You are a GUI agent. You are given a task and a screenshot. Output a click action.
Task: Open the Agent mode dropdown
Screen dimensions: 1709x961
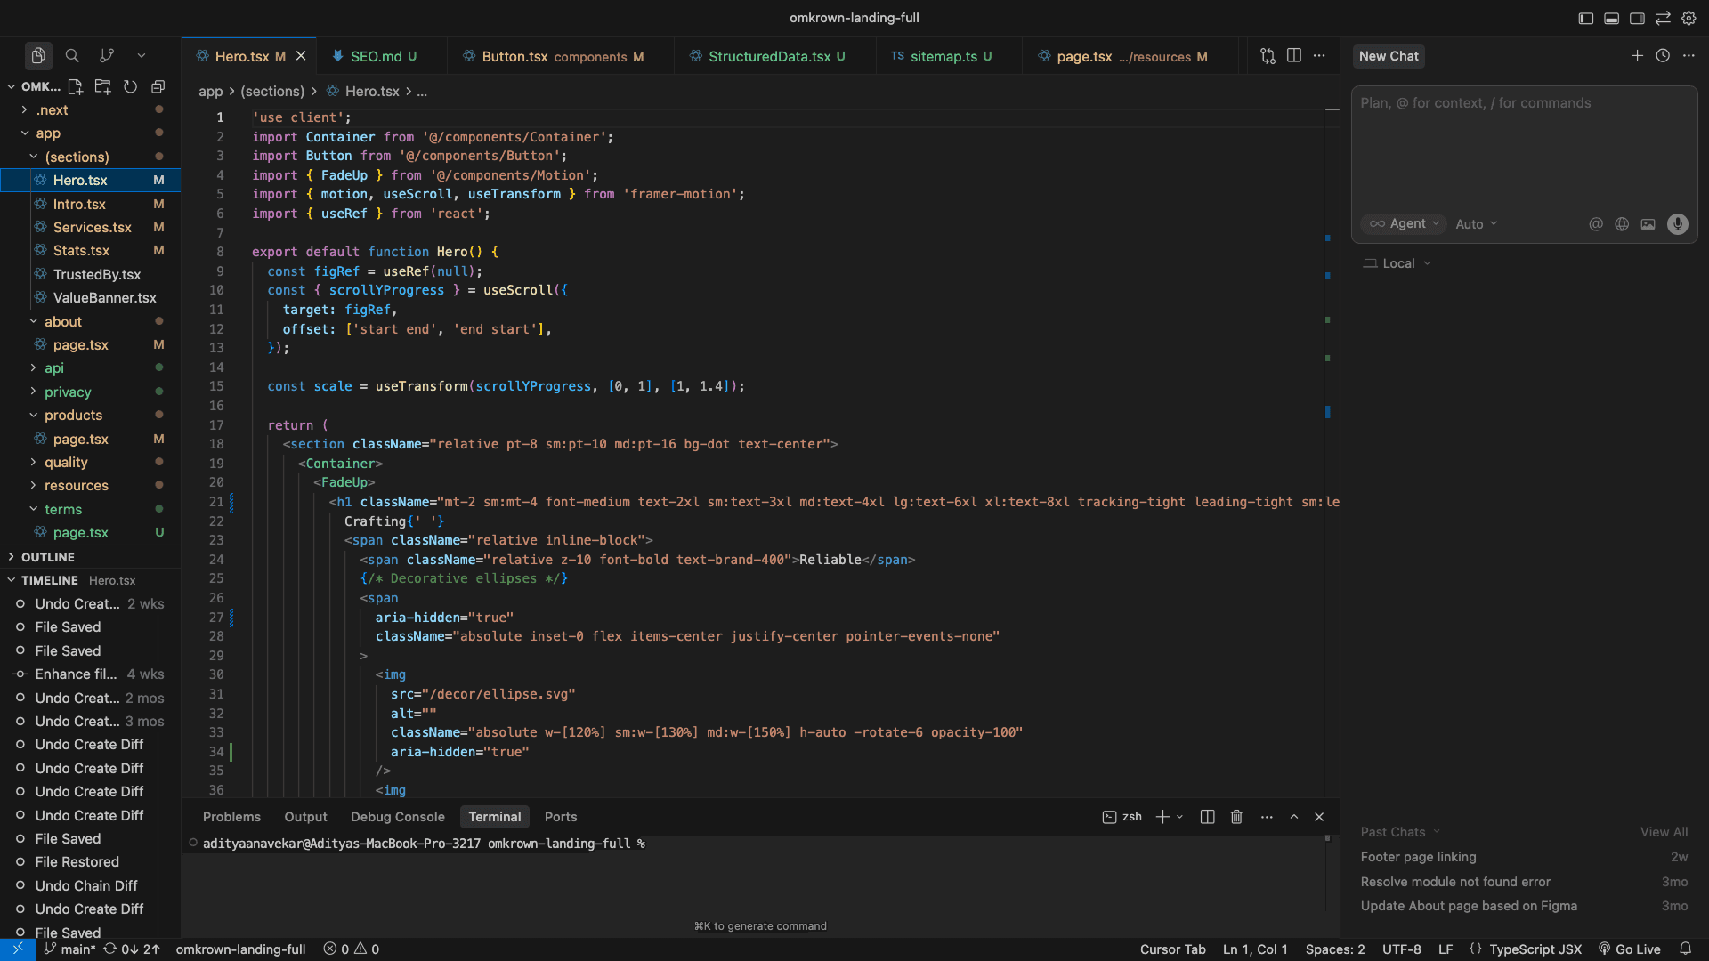[1404, 224]
